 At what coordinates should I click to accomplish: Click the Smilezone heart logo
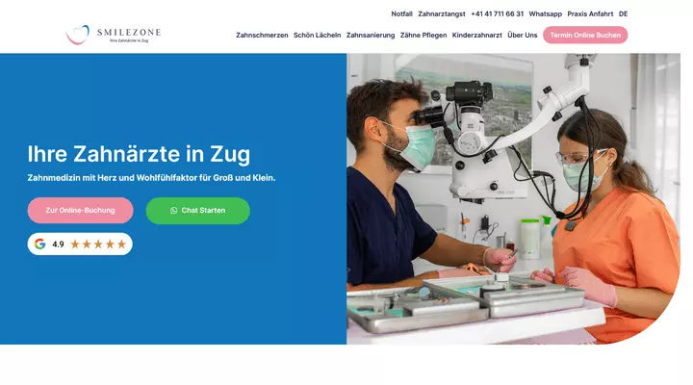(x=78, y=35)
